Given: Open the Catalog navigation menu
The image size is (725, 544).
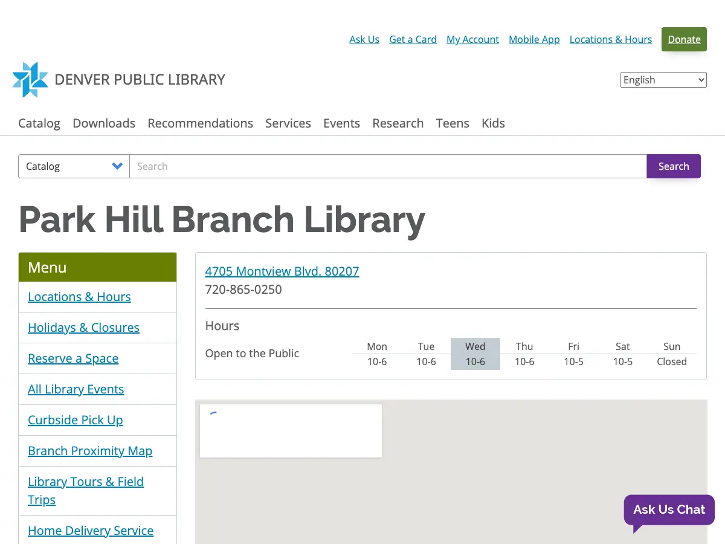Looking at the screenshot, I should tap(39, 123).
